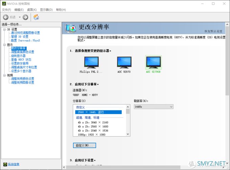Select 1080p, 1920 × 1080
230x170 pixels.
tap(92, 135)
